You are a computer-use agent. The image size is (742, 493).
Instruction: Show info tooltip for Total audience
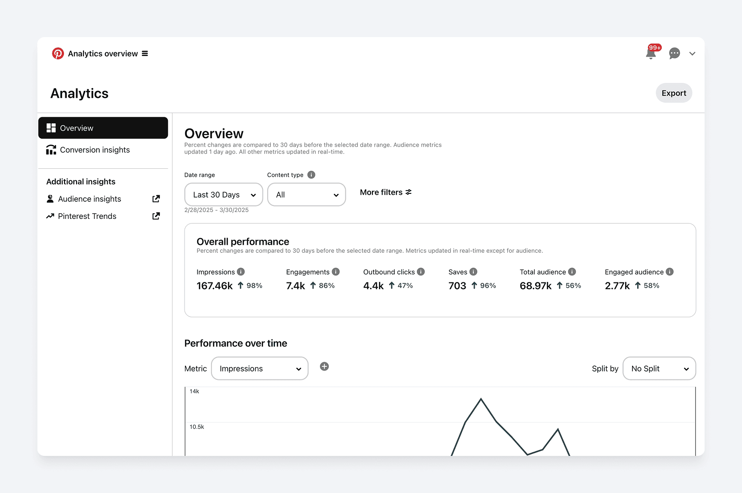[572, 272]
